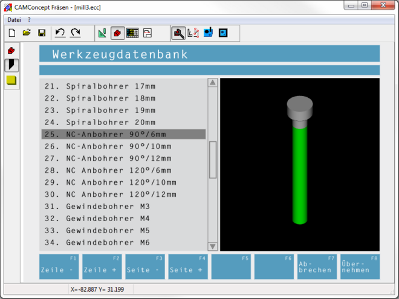Select the red CAM mode toolbar icon
The width and height of the screenshot is (399, 299).
click(x=117, y=33)
